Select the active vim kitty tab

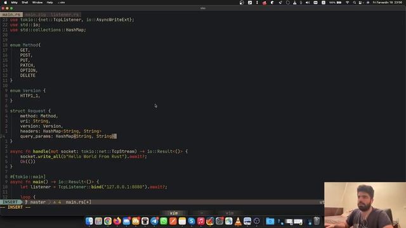[x=174, y=213]
